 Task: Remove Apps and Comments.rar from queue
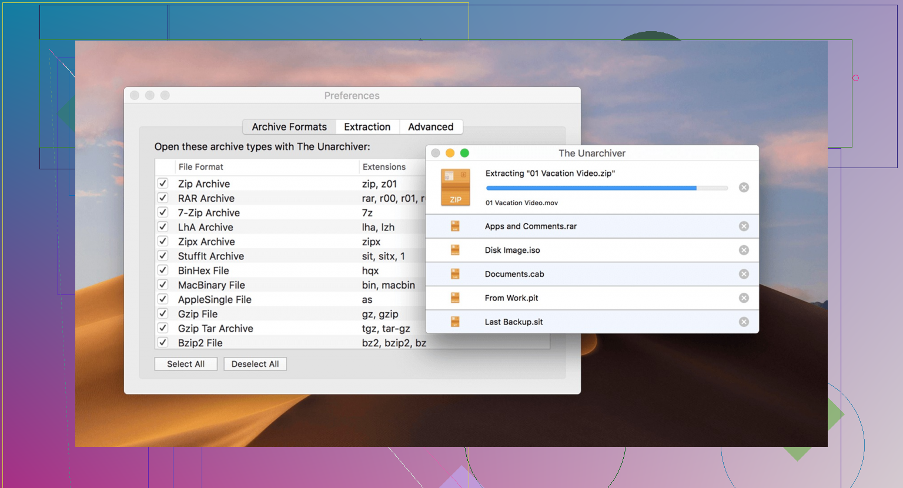(x=744, y=226)
